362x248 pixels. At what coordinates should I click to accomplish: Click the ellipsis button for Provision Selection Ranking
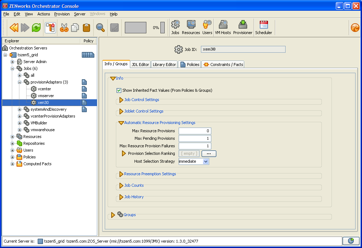click(209, 153)
